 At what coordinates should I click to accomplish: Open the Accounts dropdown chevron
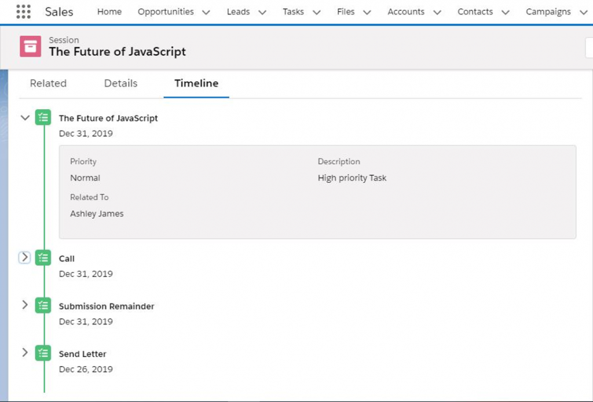[437, 12]
